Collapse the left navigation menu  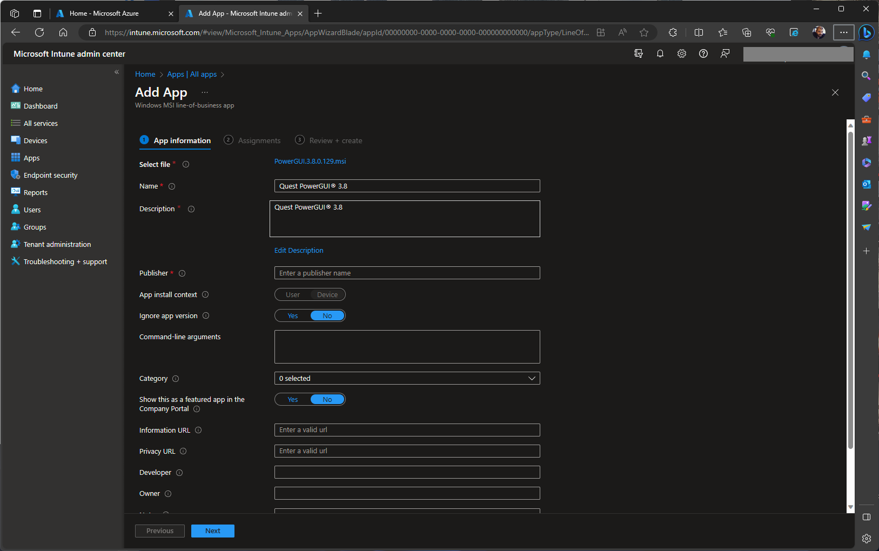pyautogui.click(x=117, y=72)
